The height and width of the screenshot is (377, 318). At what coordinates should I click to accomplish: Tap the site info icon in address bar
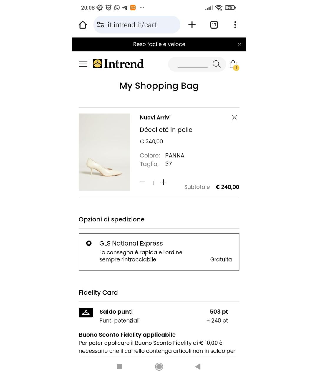[100, 25]
